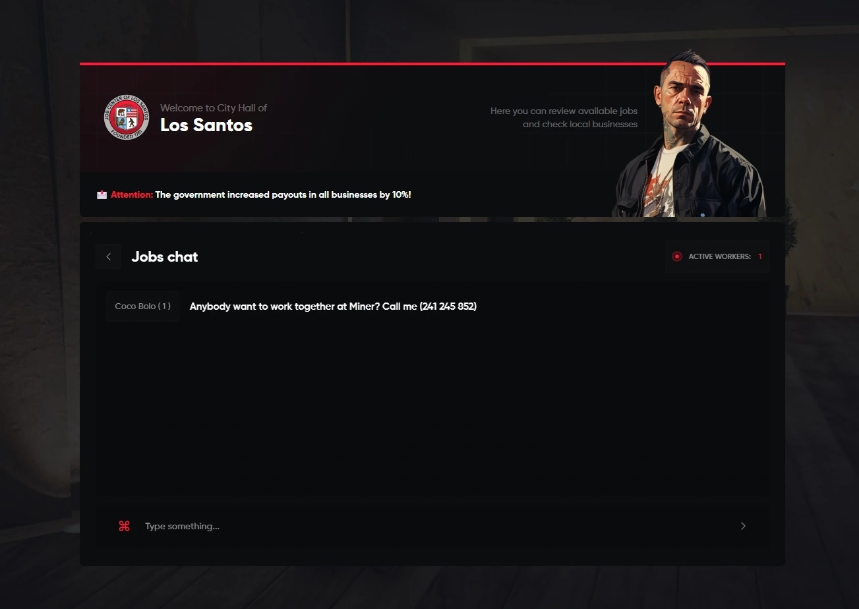Screen dimensions: 859x609
Task: Click the red command symbol icon in chat bar
Action: coord(124,526)
